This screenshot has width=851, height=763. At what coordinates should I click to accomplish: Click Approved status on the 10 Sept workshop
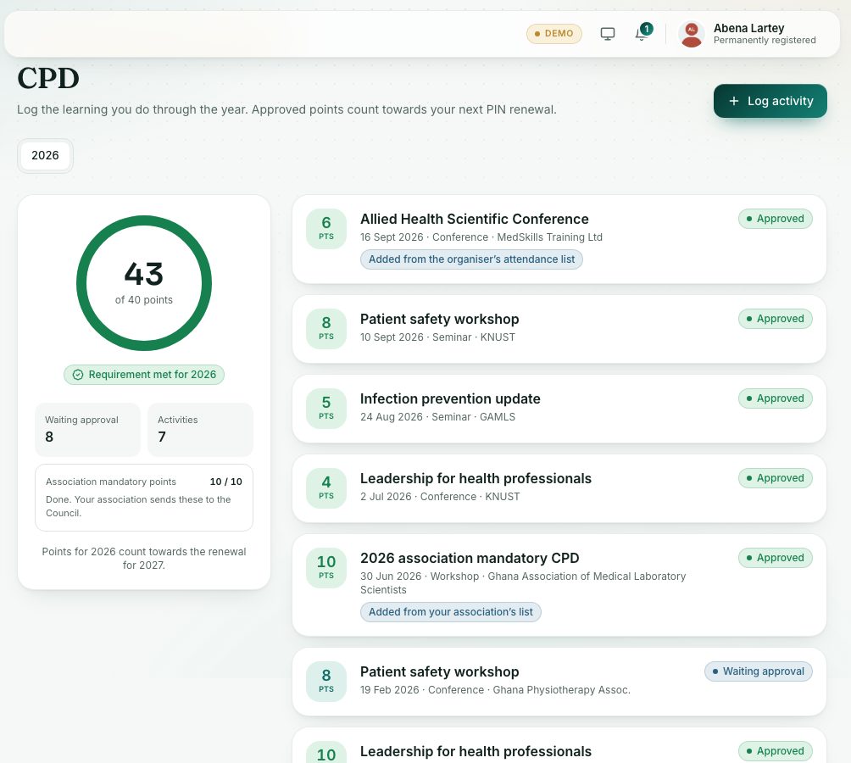click(x=775, y=319)
